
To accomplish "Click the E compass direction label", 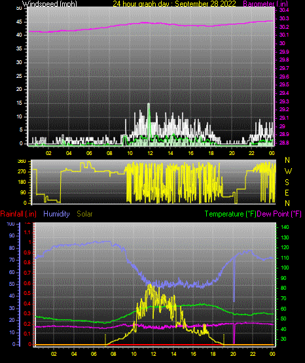I will 287,192.
